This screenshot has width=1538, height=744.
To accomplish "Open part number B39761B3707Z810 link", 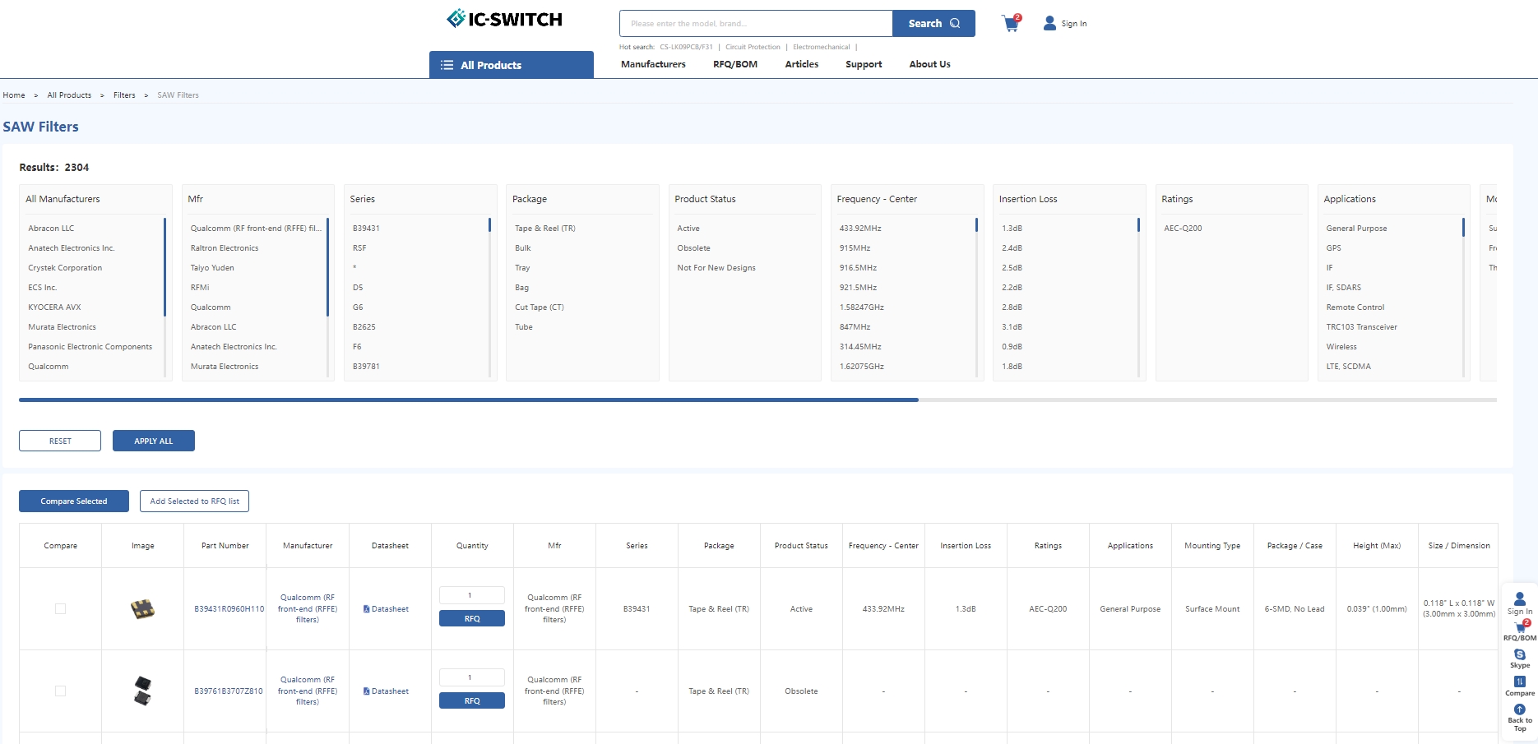I will [x=229, y=691].
